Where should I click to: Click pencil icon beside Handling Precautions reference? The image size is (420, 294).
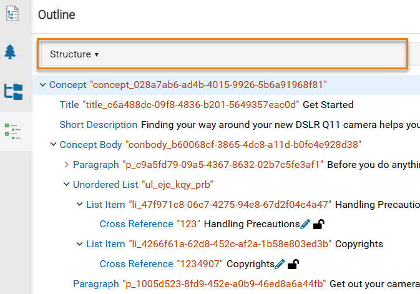point(305,224)
